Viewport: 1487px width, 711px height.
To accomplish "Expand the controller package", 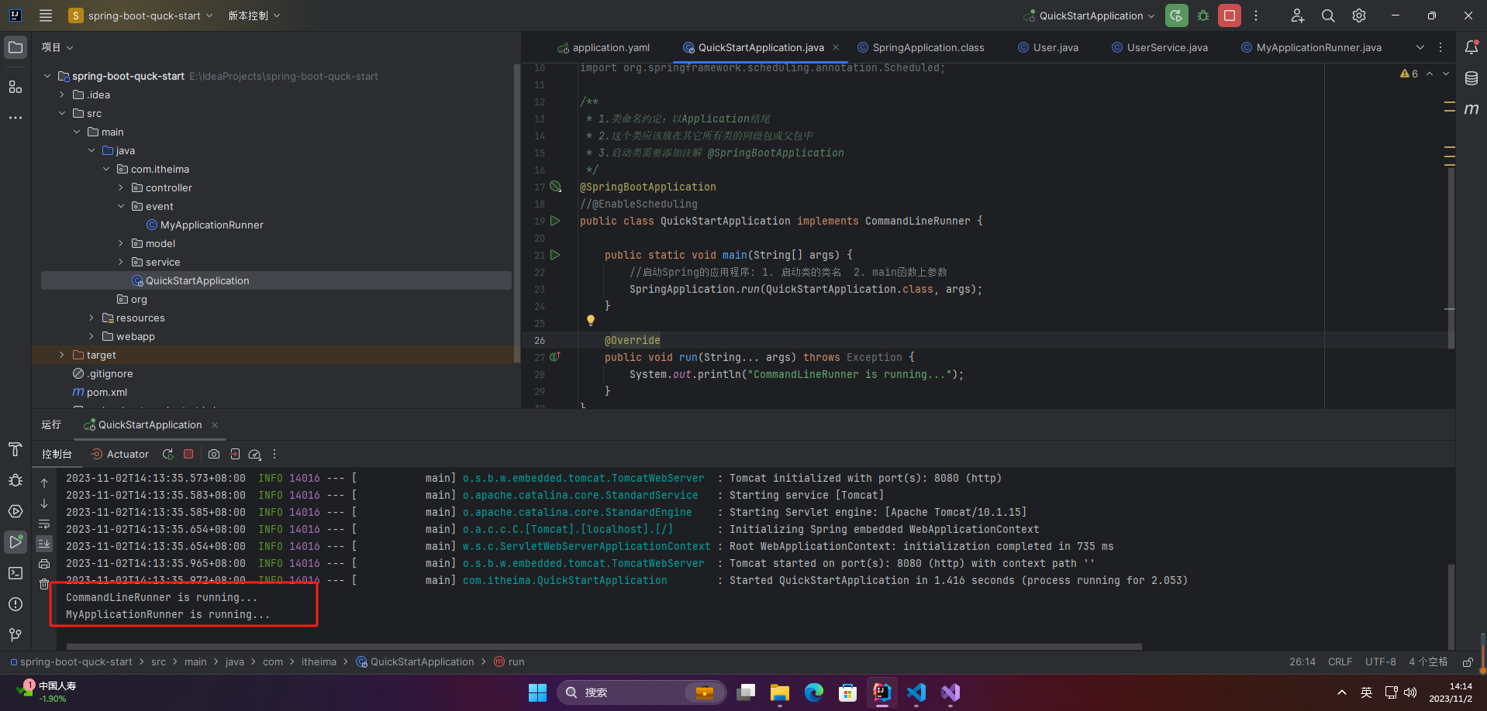I will tap(121, 187).
